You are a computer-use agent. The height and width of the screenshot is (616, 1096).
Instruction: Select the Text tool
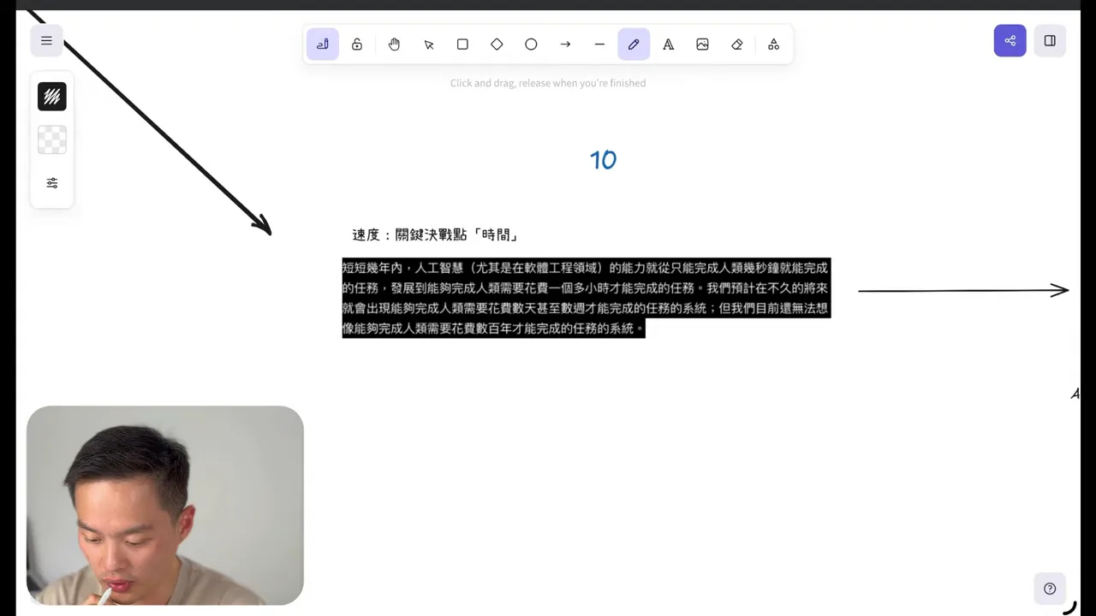668,44
